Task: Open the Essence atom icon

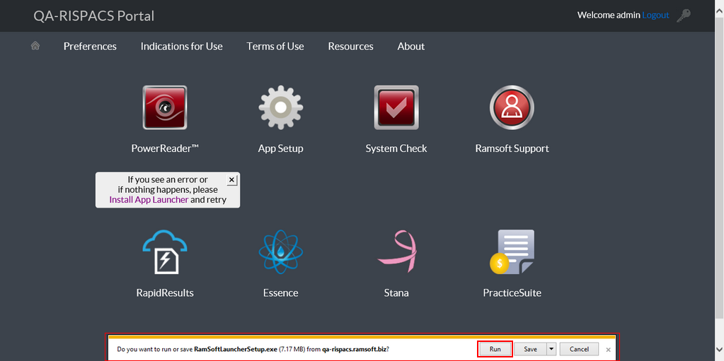Action: click(280, 252)
